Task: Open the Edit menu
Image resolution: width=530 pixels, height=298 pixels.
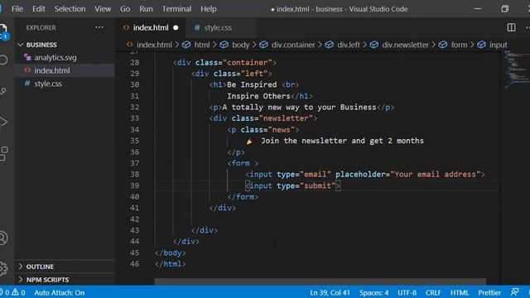Action: [x=39, y=9]
